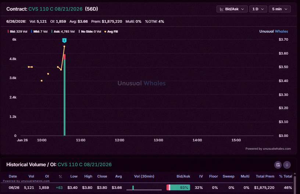Click the highest Avg Fill point on chart
Image resolution: width=300 pixels, height=194 pixels.
[x=64, y=46]
